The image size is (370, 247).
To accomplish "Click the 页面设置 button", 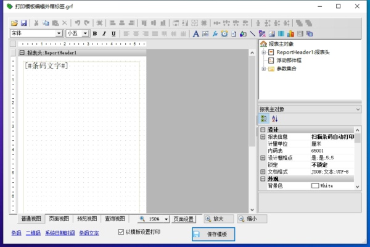I will pos(184,219).
